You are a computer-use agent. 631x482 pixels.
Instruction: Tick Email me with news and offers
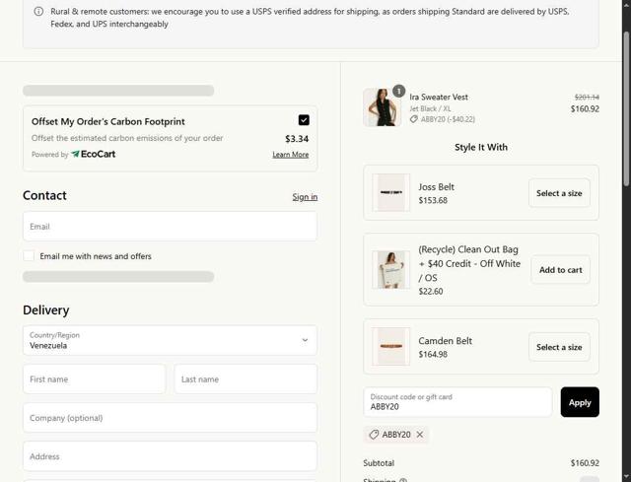coord(29,256)
